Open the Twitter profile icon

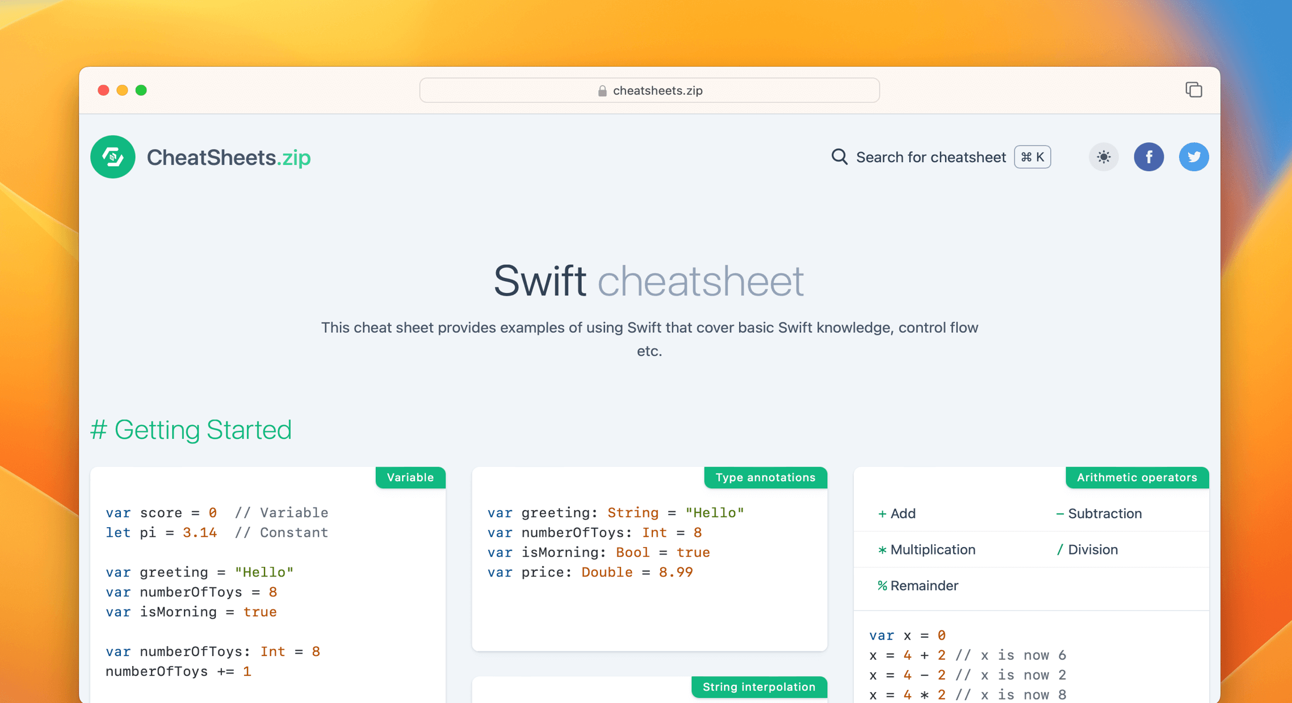click(x=1194, y=156)
